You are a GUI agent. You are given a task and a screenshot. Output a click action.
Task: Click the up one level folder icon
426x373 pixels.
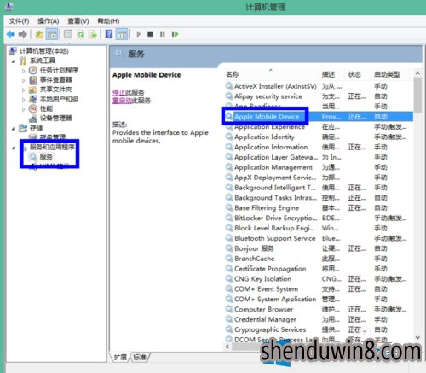[x=39, y=34]
